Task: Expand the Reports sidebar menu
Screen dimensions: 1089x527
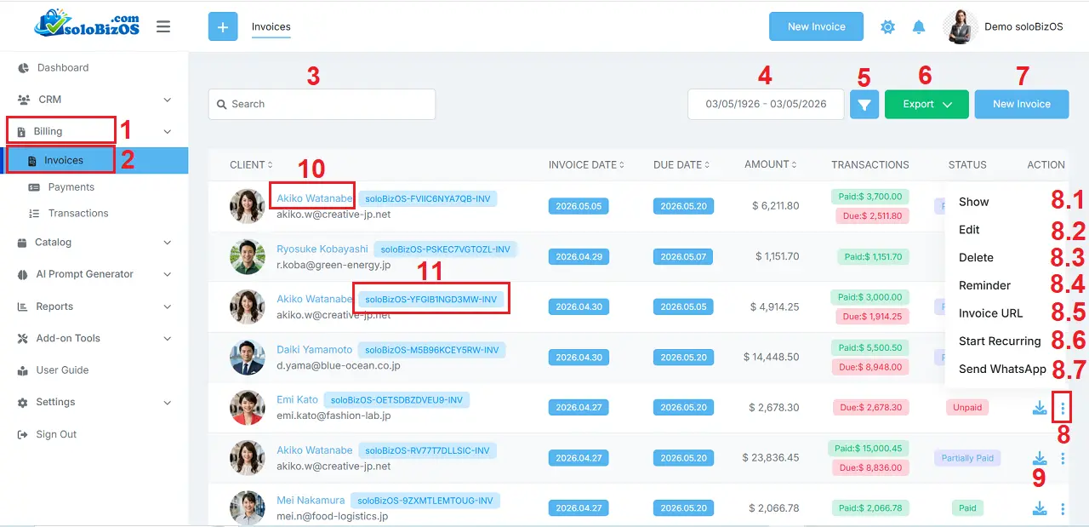Action: click(94, 306)
